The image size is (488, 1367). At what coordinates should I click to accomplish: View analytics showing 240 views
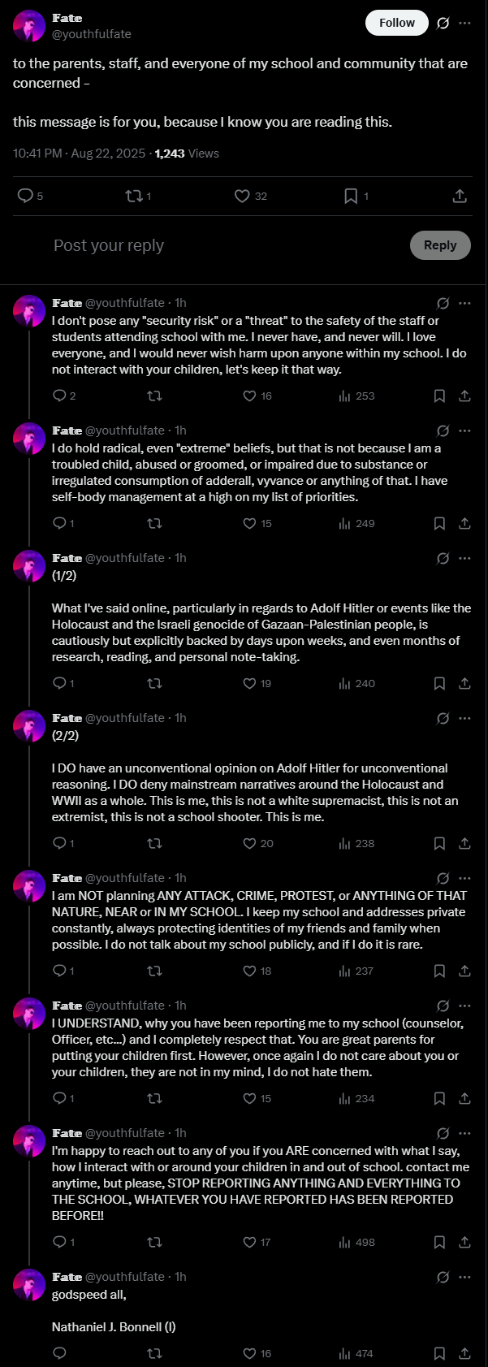point(356,684)
